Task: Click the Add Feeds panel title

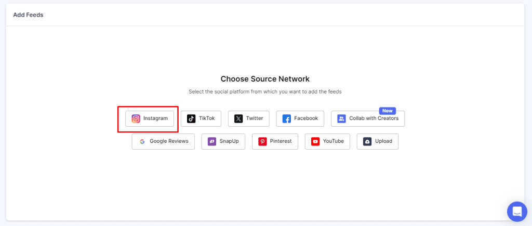Action: [x=28, y=15]
